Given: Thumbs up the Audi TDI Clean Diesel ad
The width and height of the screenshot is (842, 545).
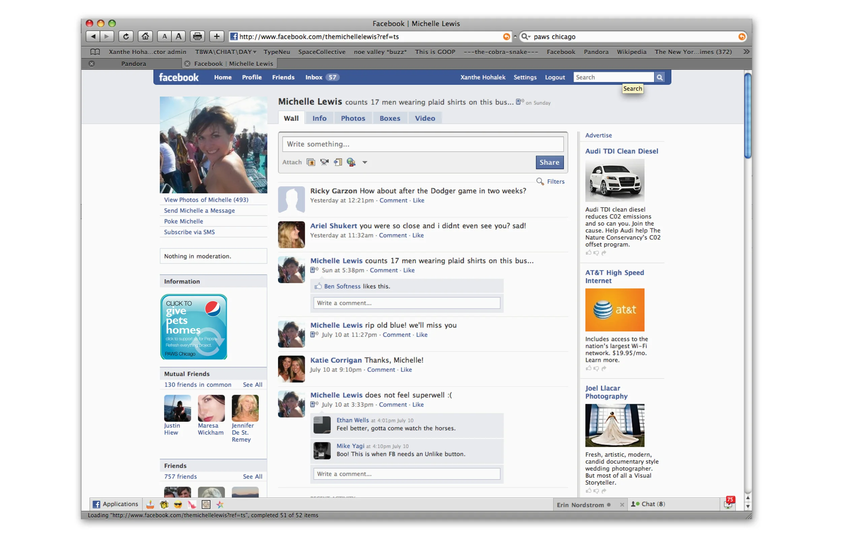Looking at the screenshot, I should tap(588, 253).
